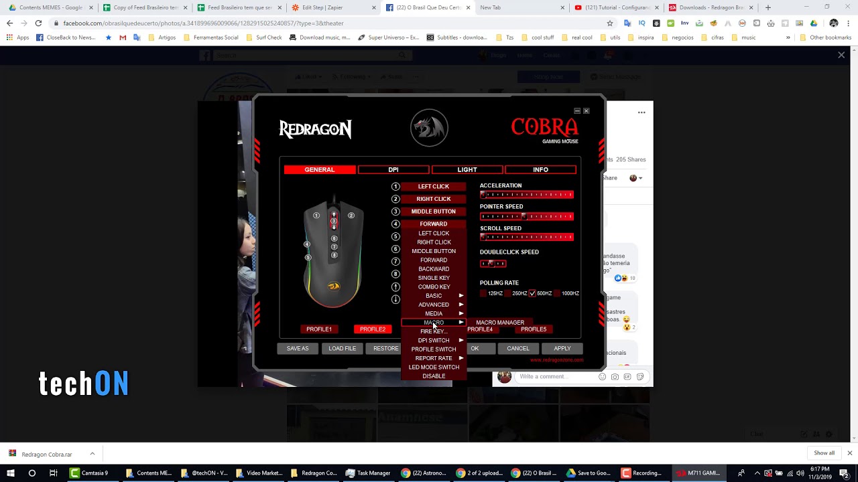
Task: Open button 1 LEFT CLICK assignment dropdown
Action: (434, 187)
